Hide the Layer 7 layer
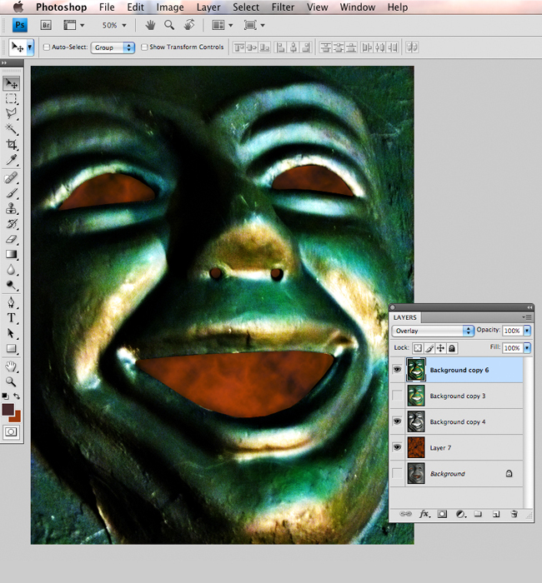The image size is (542, 583). [x=397, y=447]
